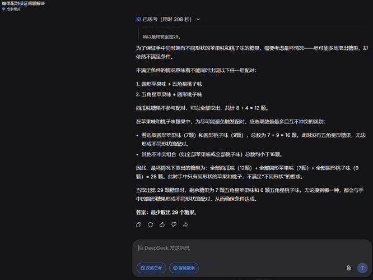This screenshot has width=373, height=280.
Task: Click the paragraph starting 为了保证手中同时拥有
Action: (252, 52)
